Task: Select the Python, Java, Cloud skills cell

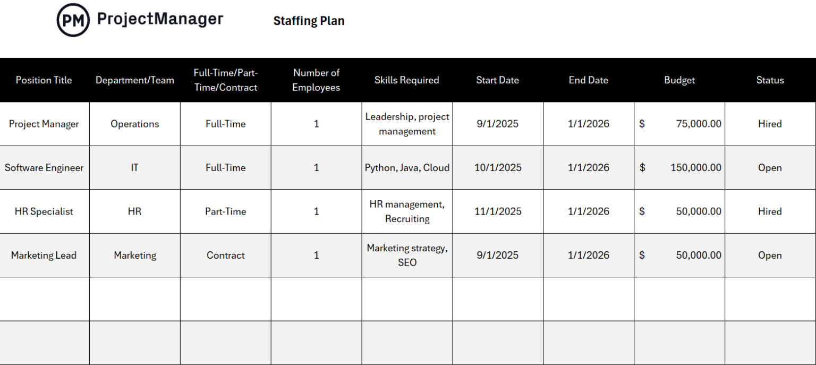Action: click(407, 168)
